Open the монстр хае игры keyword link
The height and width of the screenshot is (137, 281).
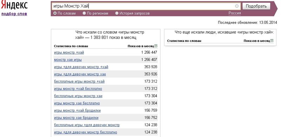68,60
